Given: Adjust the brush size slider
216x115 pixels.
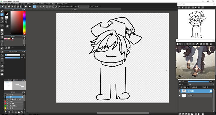Looking at the screenshot, I should [x=13, y=55].
